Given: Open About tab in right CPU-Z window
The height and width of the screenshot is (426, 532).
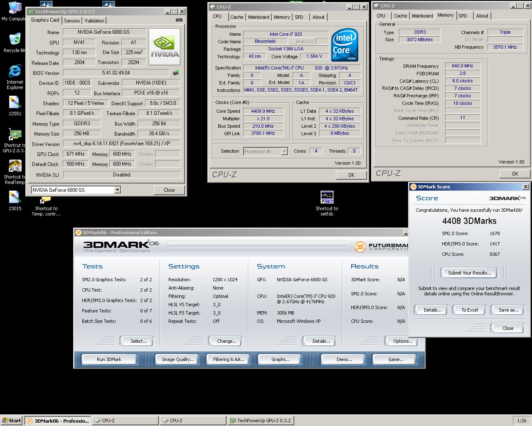Looking at the screenshot, I should click(x=482, y=16).
